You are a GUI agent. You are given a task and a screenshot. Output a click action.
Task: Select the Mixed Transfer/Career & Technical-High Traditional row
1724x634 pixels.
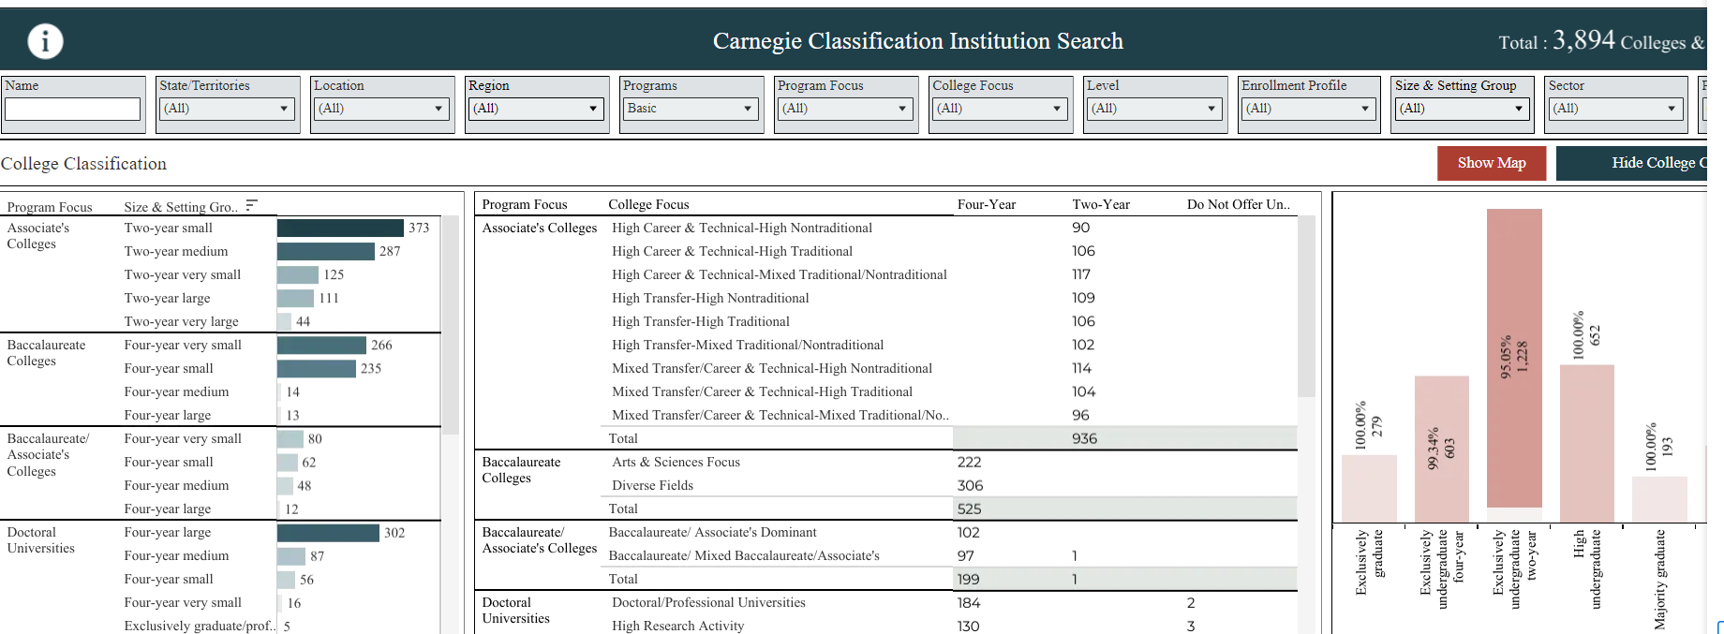762,391
